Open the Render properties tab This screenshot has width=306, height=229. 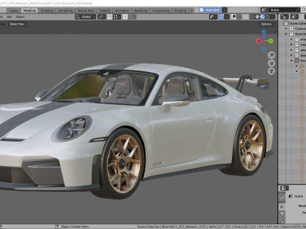coord(282,207)
